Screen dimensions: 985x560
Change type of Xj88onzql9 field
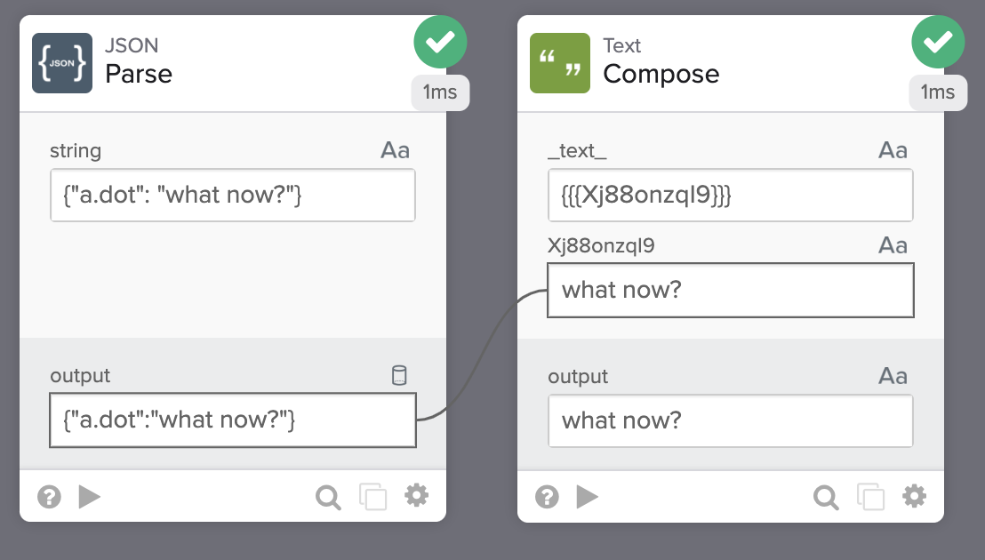click(x=893, y=245)
